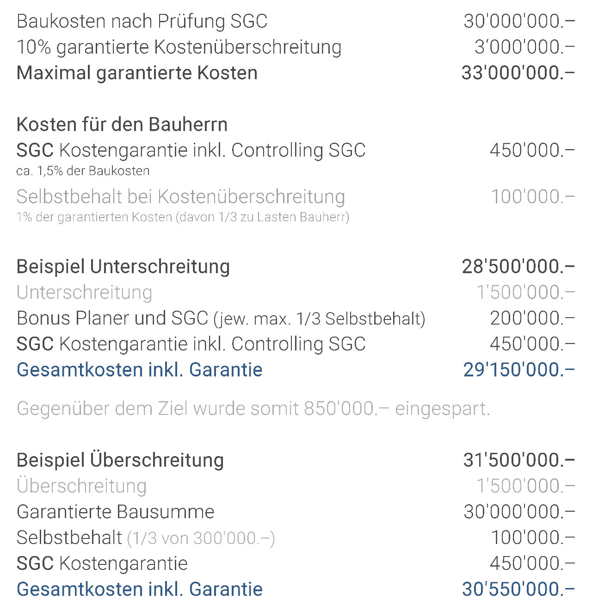Click 'Selbstbehalt (1/3 von 300'000.–)' text
Image resolution: width=592 pixels, height=607 pixels.
tap(146, 538)
